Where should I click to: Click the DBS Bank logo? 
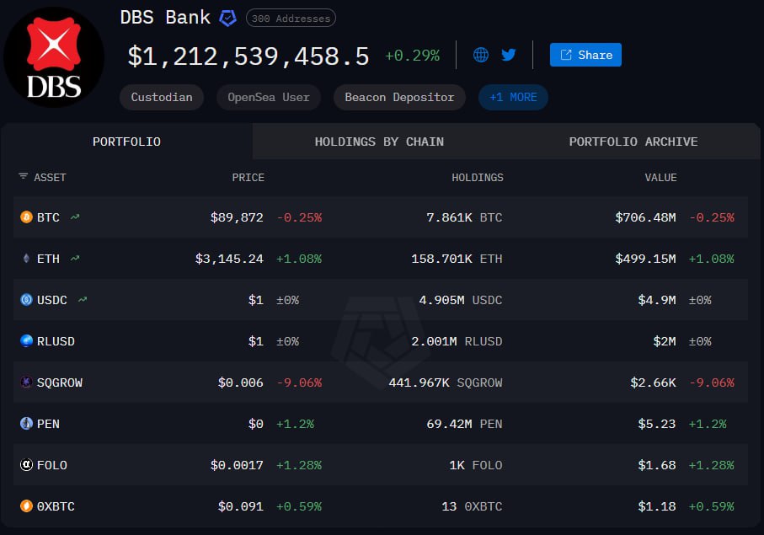pyautogui.click(x=54, y=56)
